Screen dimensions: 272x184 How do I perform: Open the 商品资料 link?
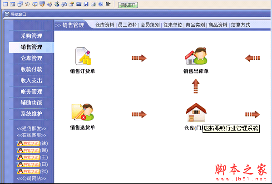[218, 25]
